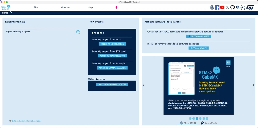Click the network nodes community icon

[x=243, y=7]
